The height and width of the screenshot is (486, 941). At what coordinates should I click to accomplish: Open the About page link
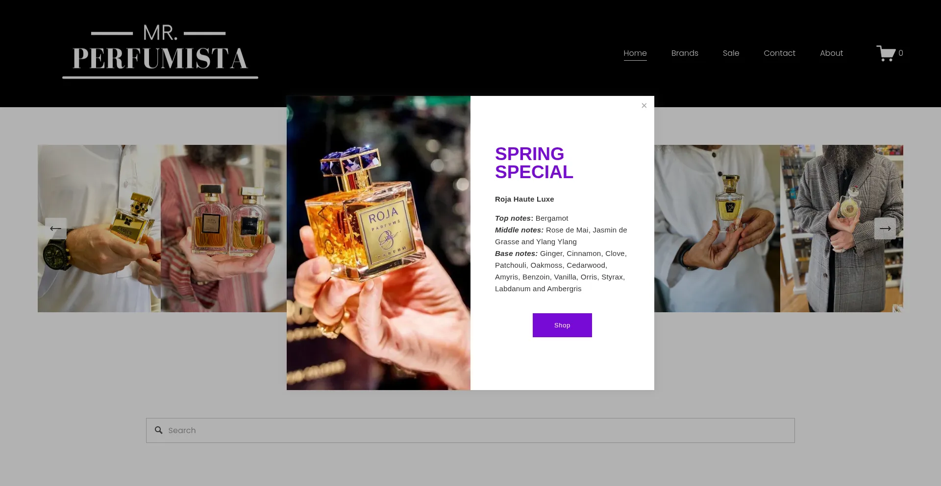click(831, 53)
